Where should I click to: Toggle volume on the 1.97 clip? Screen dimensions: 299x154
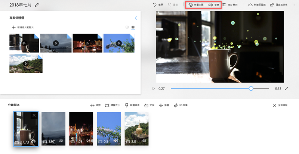coord(61,141)
